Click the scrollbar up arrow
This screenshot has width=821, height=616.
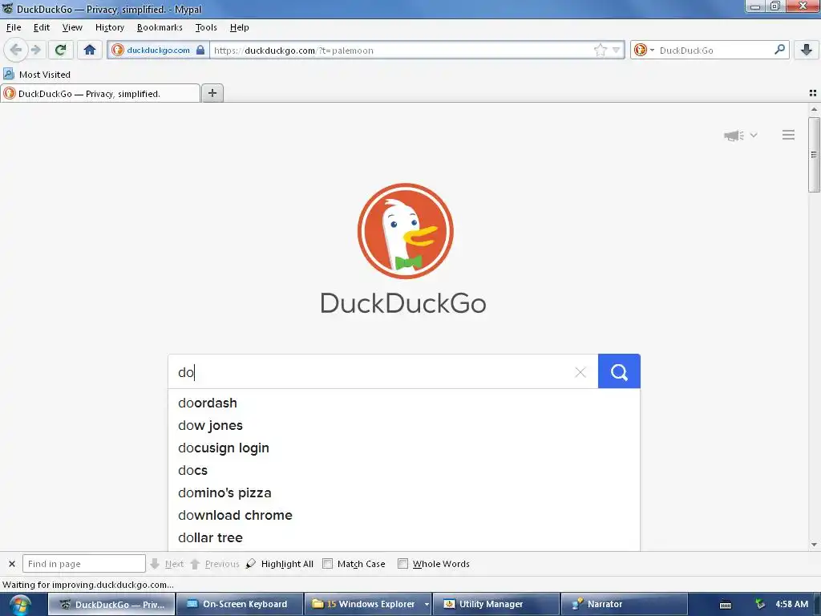(814, 109)
